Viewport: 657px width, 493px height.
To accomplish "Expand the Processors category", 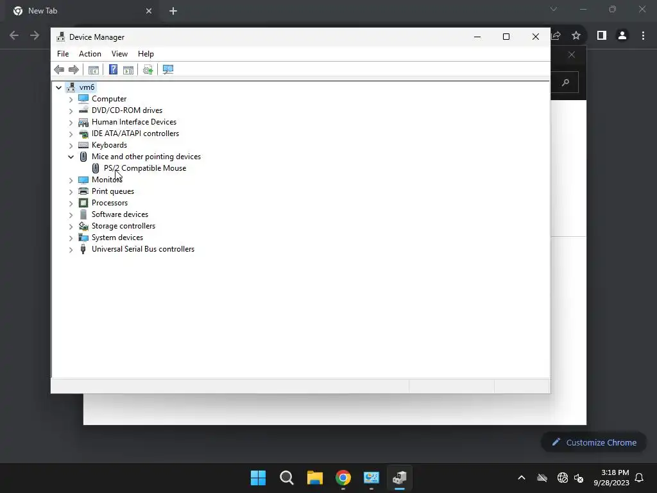I will 71,203.
